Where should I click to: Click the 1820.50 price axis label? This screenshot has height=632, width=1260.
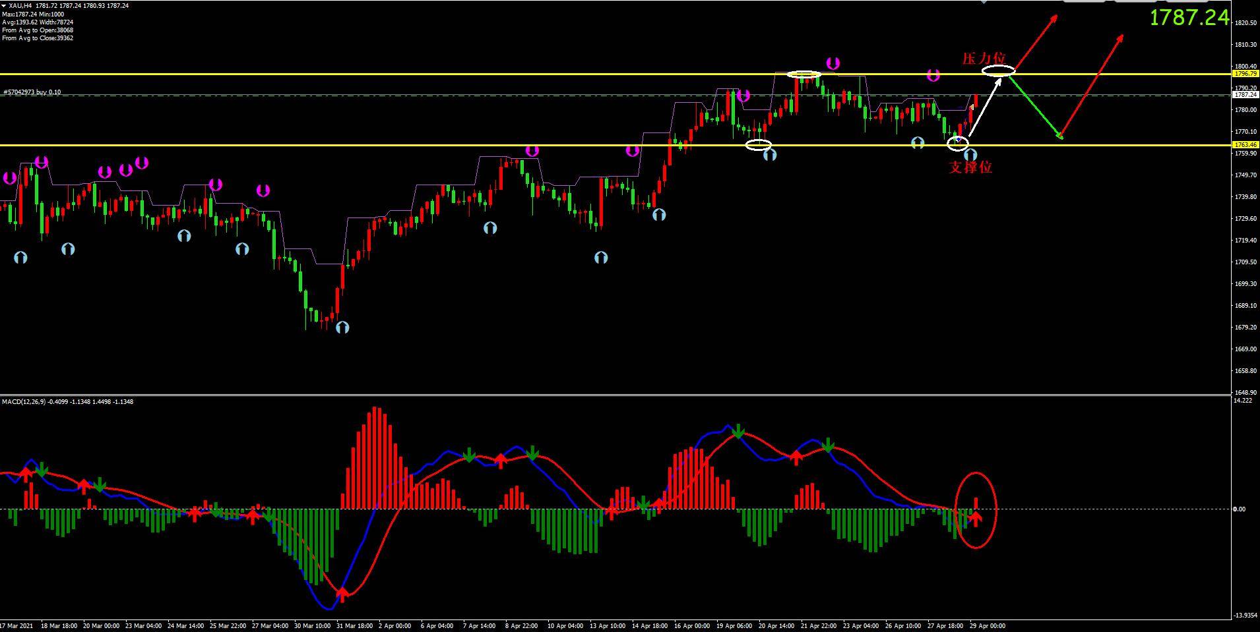(1245, 23)
